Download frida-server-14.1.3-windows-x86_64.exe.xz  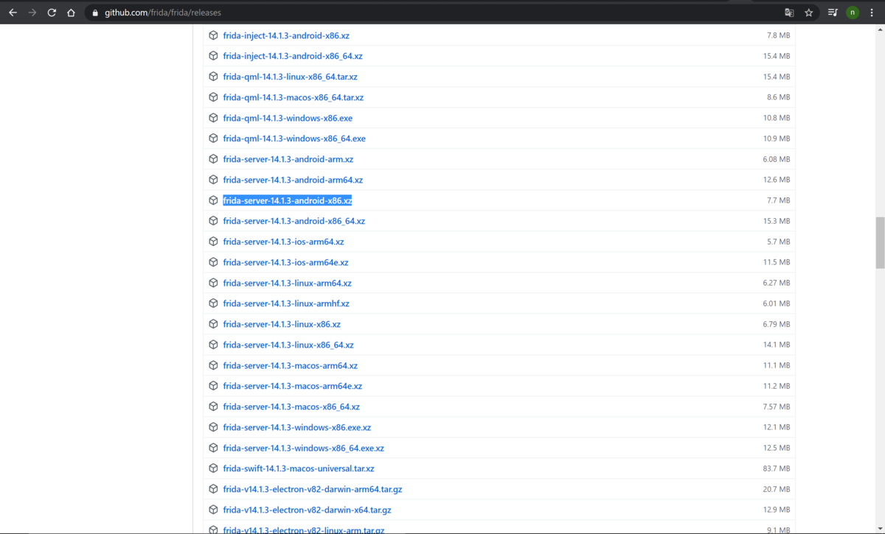(304, 448)
